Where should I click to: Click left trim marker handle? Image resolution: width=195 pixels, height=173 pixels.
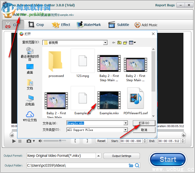pyautogui.click(x=12, y=135)
